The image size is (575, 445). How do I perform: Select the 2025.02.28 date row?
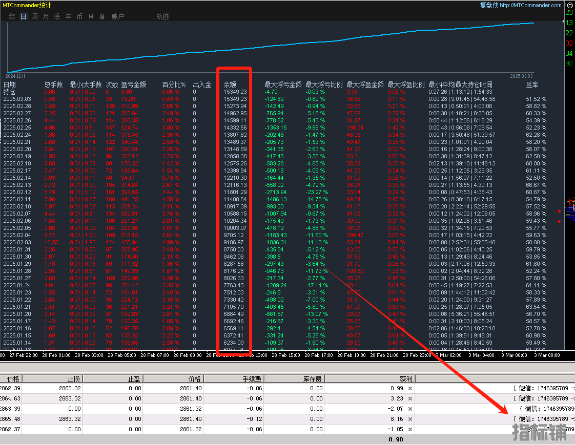17,107
